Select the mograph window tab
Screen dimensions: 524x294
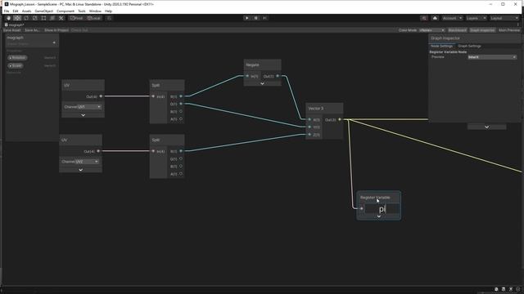click(x=15, y=25)
